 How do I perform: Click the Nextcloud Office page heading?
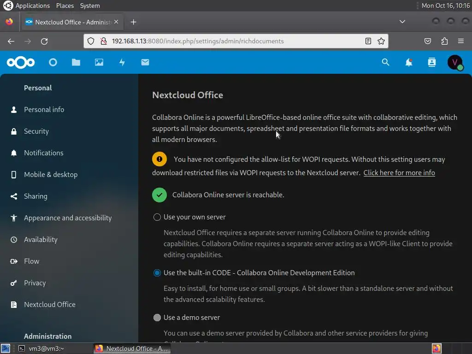click(188, 95)
